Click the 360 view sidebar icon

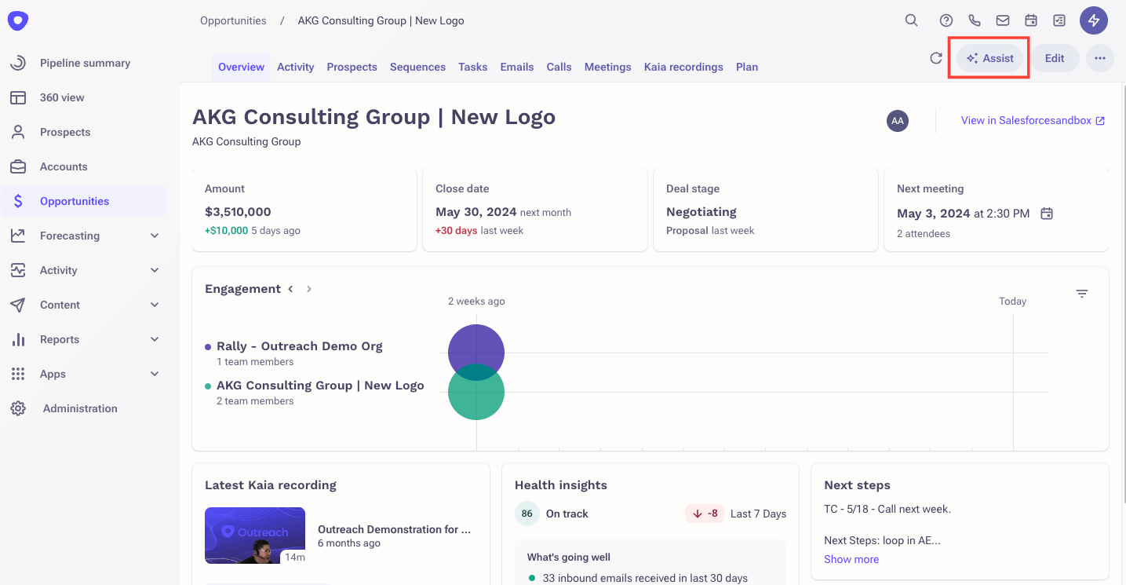[18, 97]
